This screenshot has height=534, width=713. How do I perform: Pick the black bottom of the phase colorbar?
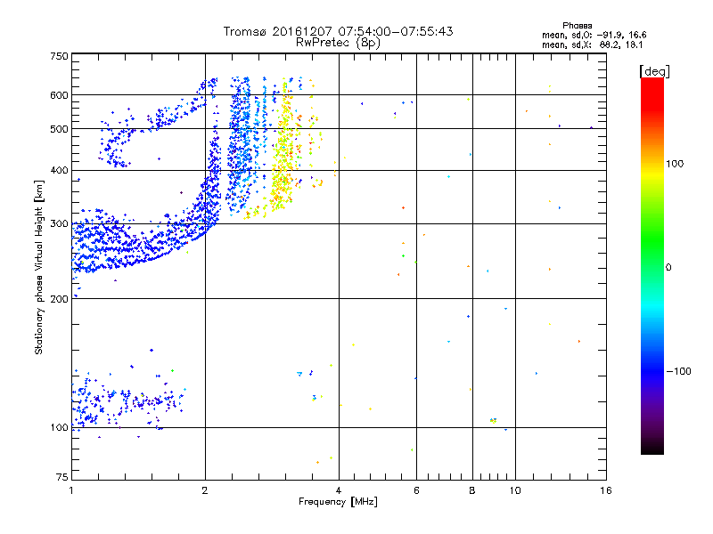coord(652,449)
